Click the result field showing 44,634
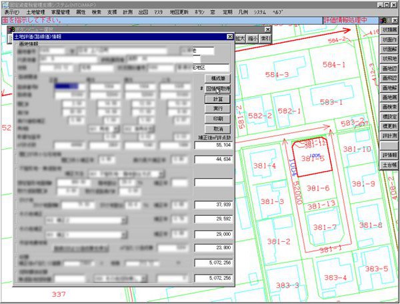This screenshot has height=304, width=400. click(x=213, y=159)
